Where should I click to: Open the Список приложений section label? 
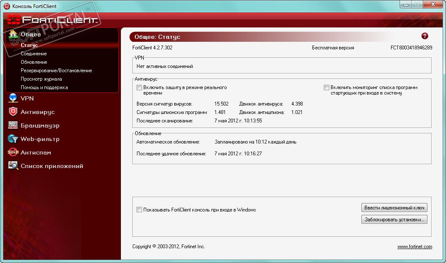[x=52, y=166]
